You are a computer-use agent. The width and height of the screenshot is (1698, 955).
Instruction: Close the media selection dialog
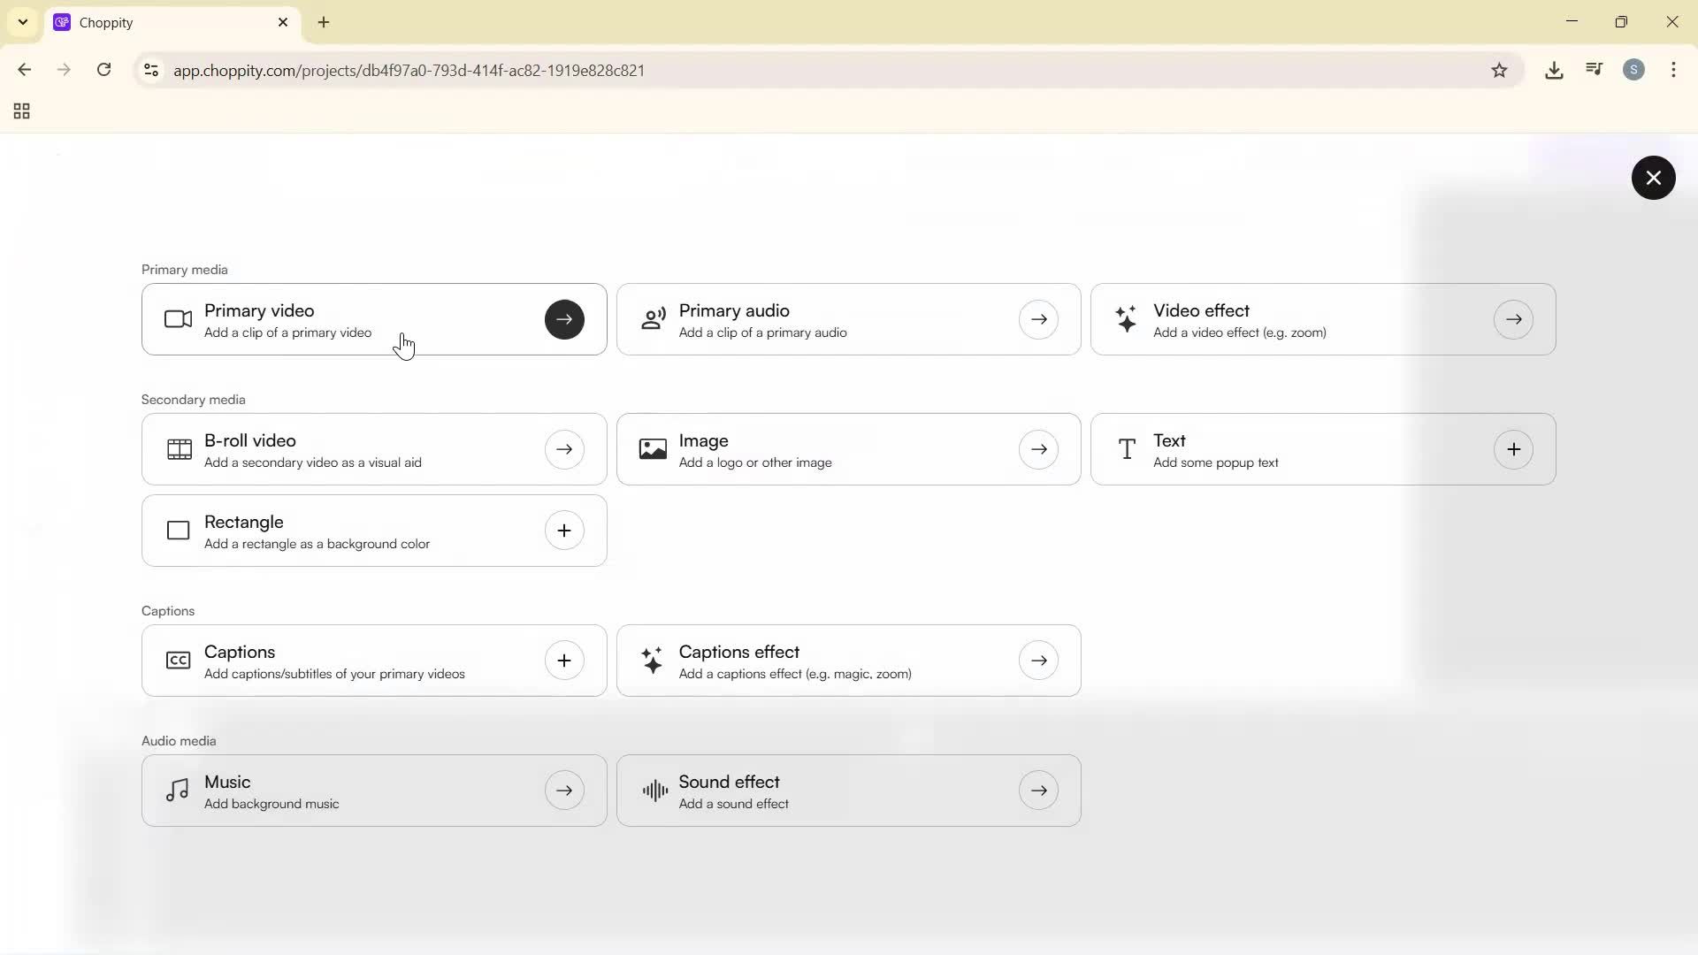pos(1653,178)
